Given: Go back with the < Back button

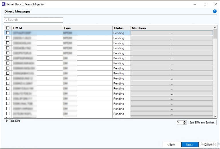Looking at the screenshot, I should [171, 144].
